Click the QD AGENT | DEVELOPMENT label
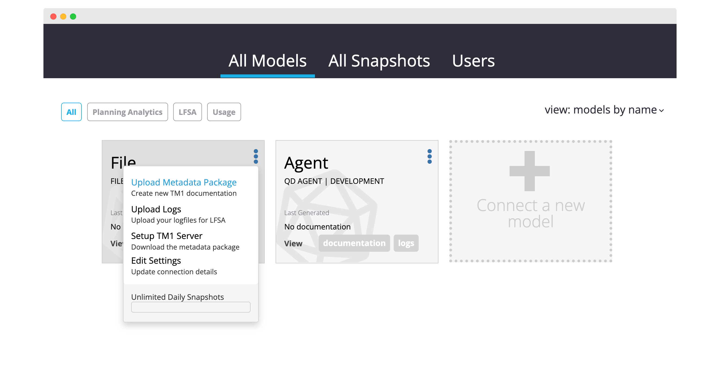The image size is (720, 378). 334,181
